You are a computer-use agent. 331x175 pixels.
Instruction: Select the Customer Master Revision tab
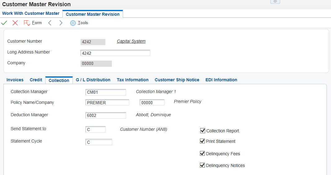pos(93,14)
